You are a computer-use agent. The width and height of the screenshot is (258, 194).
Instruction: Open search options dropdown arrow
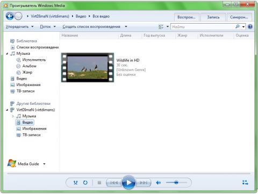click(x=243, y=27)
